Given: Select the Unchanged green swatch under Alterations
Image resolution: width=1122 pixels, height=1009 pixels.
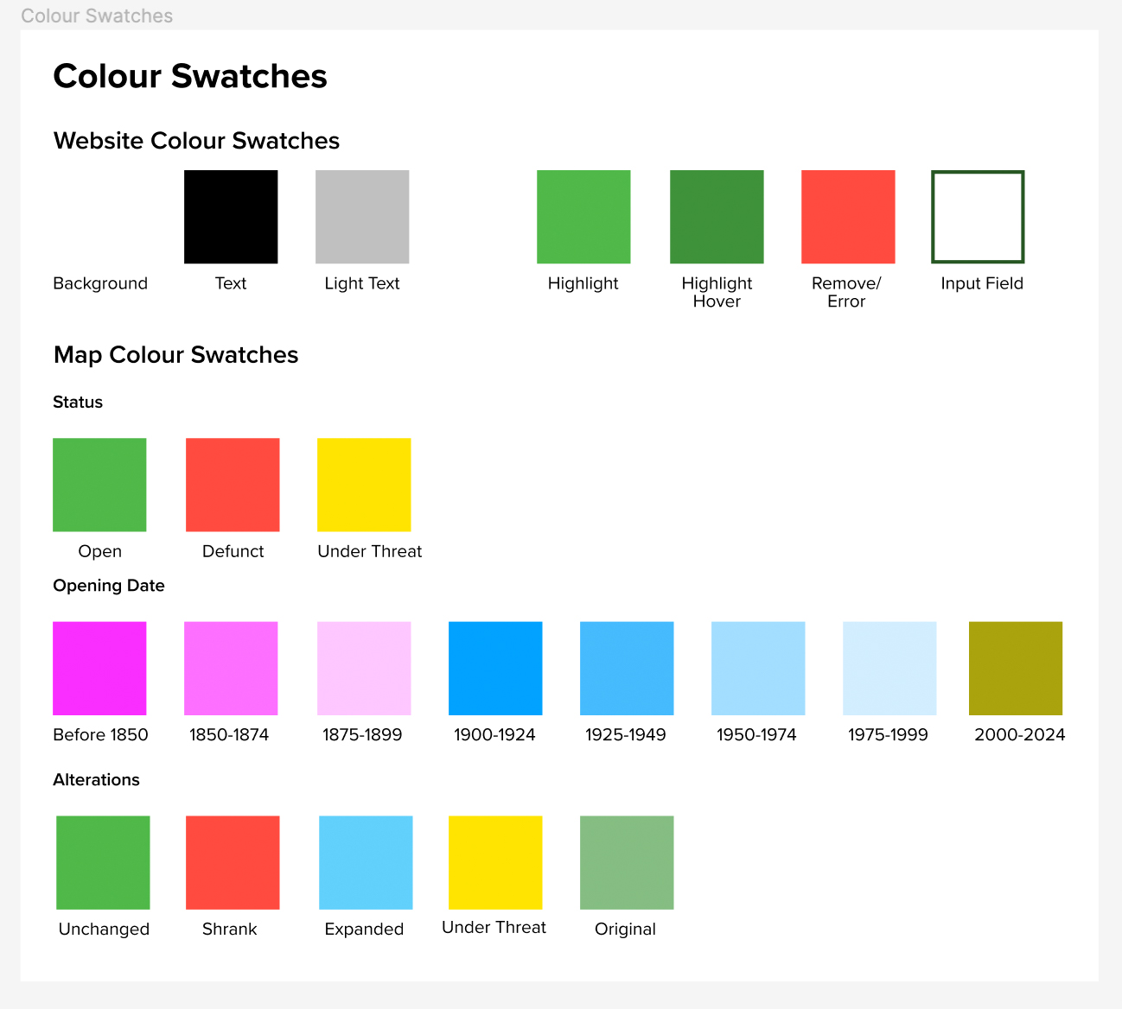Looking at the screenshot, I should pyautogui.click(x=103, y=862).
